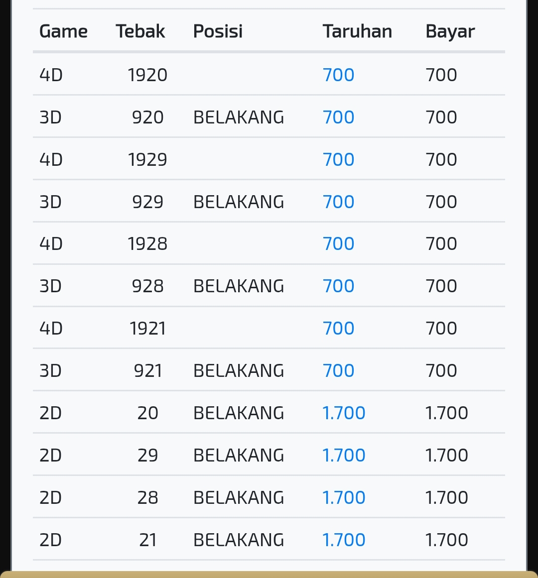
Task: Click the 1.700 Taruhan link for 29
Action: 344,455
